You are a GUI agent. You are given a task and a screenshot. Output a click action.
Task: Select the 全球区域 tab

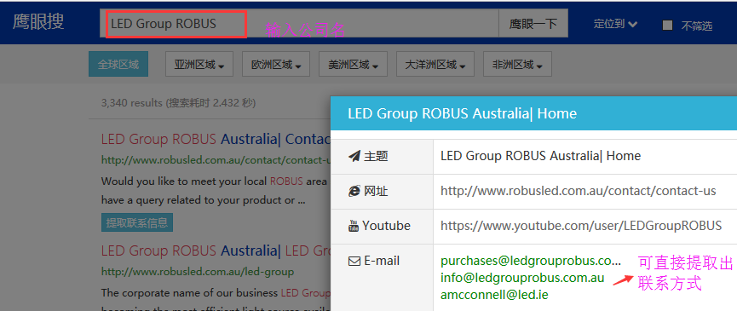(118, 65)
